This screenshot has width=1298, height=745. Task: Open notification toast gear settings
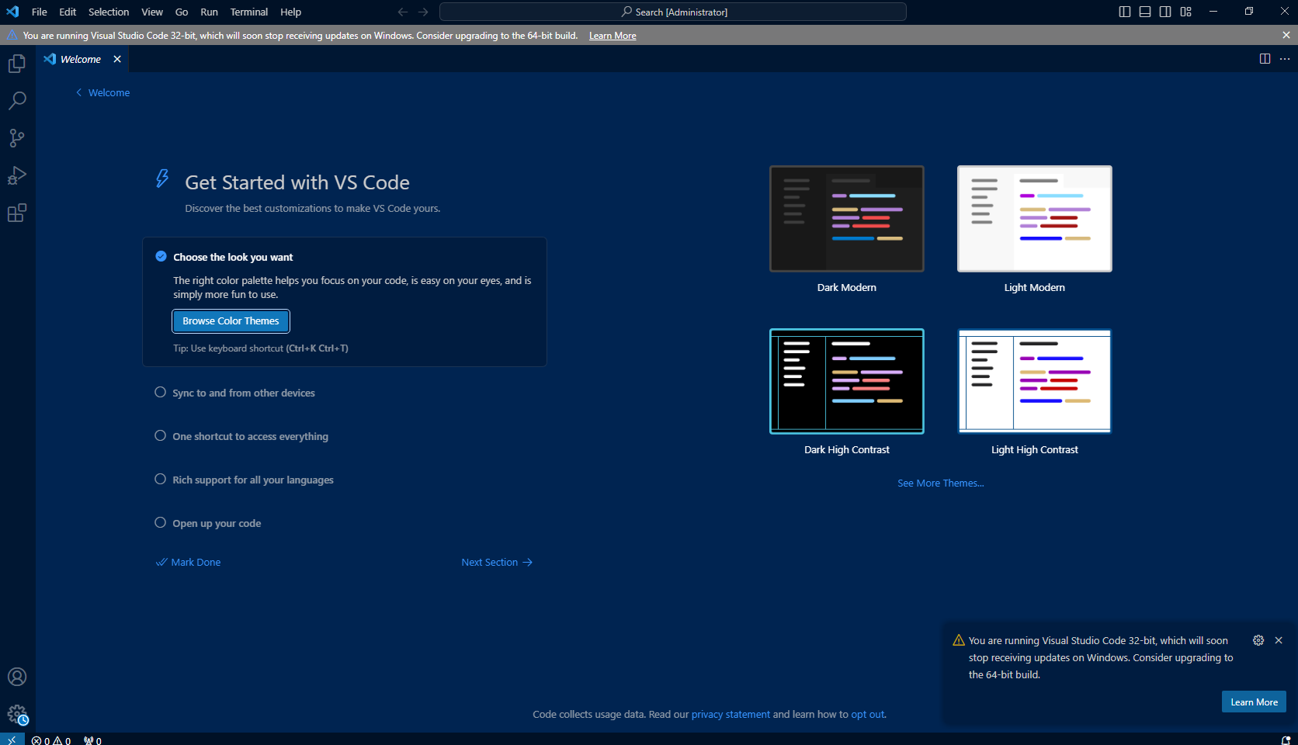pos(1258,640)
